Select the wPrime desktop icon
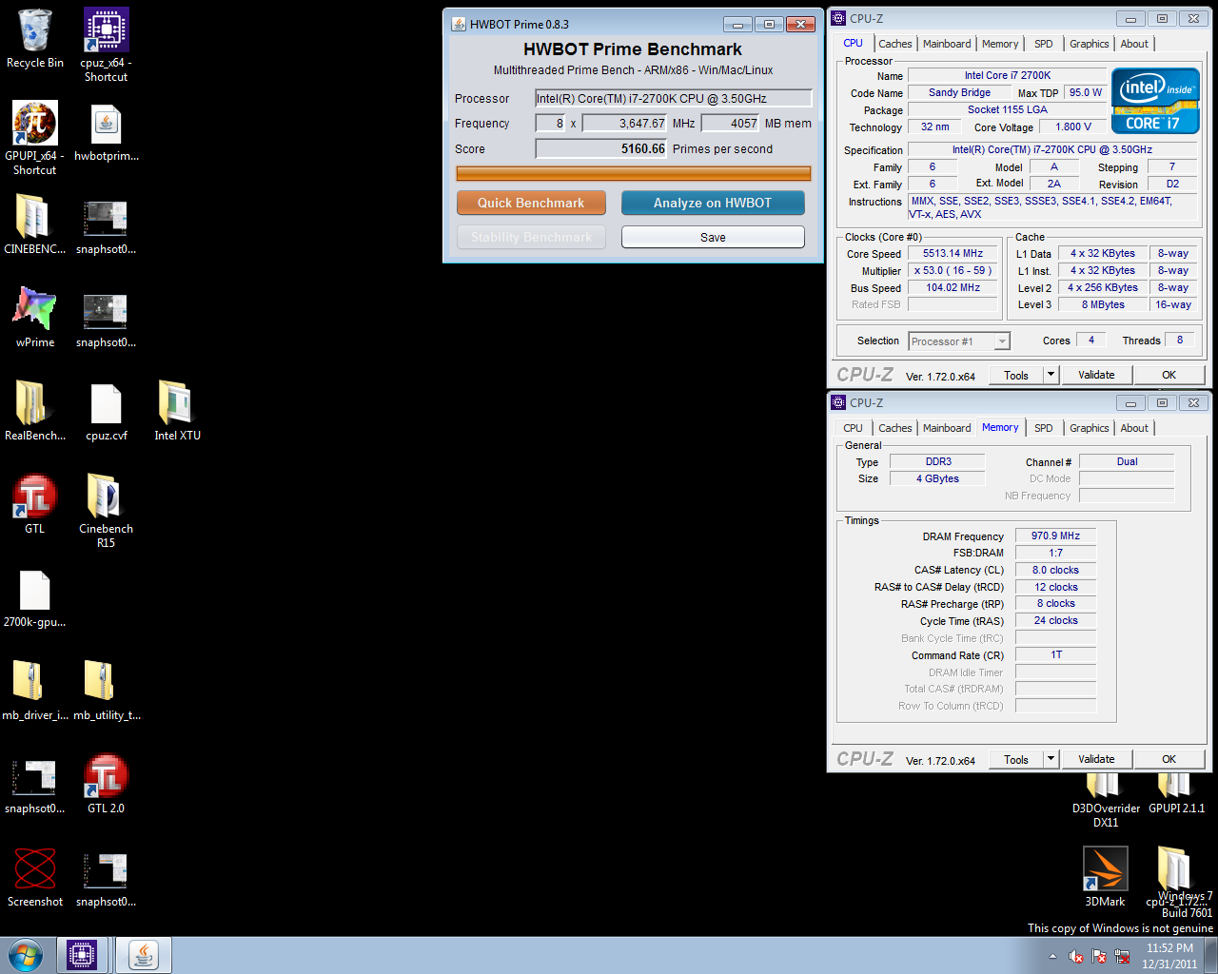 pyautogui.click(x=35, y=318)
